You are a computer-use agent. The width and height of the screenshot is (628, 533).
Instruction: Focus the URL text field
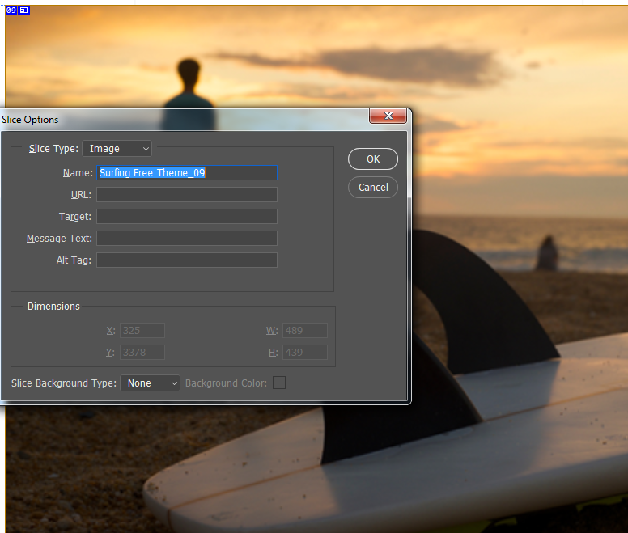187,195
